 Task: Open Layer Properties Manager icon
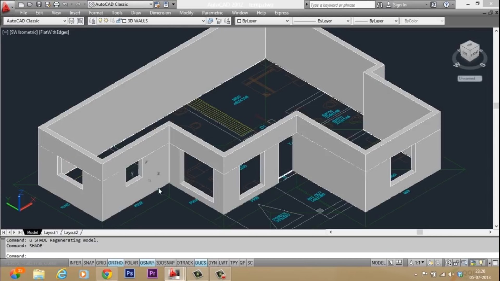point(92,21)
